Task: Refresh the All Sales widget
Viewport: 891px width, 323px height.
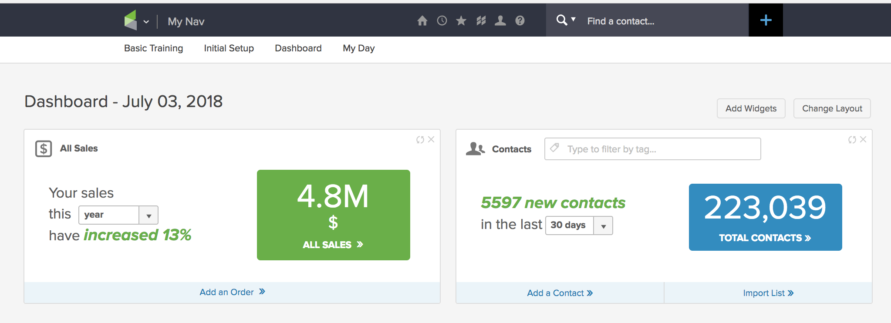Action: point(420,140)
